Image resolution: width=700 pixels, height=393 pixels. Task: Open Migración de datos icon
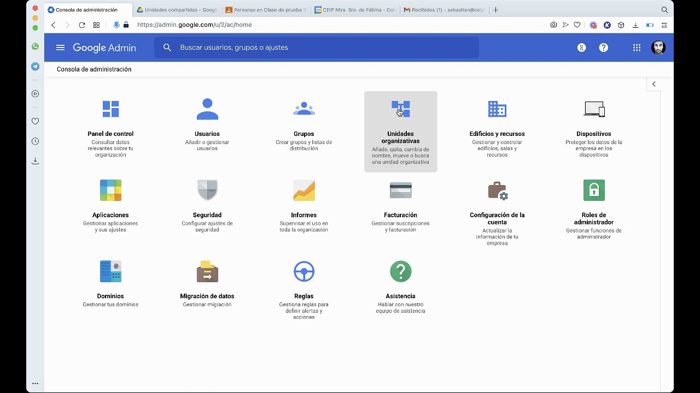(207, 271)
